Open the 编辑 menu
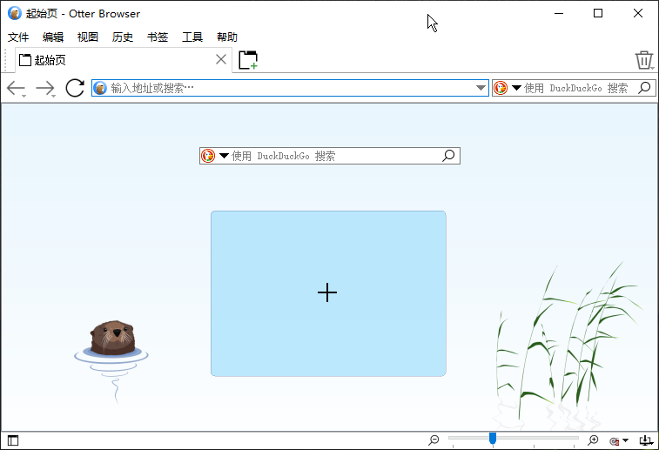Viewport: 659px width, 450px height. click(x=53, y=37)
